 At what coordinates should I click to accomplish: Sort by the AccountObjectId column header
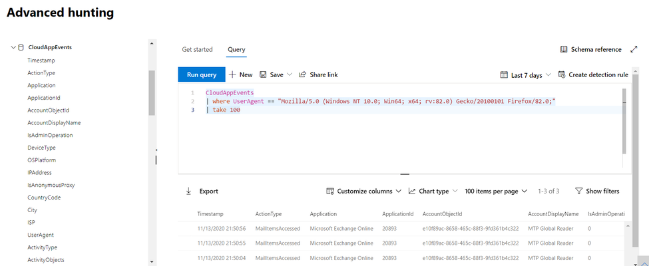[442, 214]
